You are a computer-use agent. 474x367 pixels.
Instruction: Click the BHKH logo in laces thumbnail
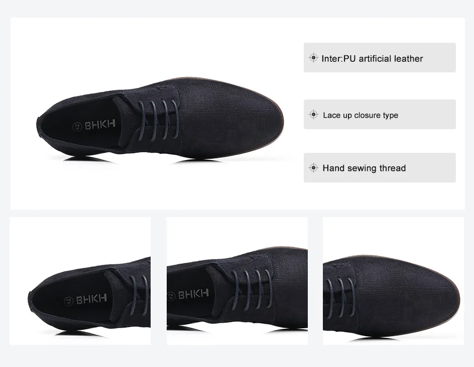coord(193,294)
